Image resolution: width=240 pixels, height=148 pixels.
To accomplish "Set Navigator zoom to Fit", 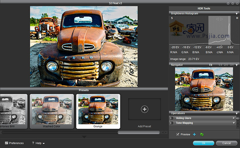I will coord(211,65).
